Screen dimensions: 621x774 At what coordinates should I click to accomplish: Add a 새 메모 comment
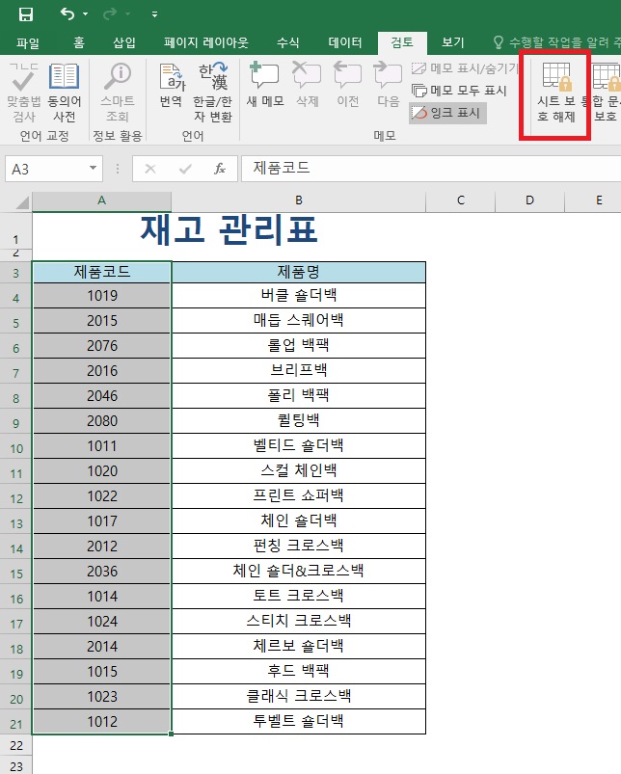click(265, 85)
